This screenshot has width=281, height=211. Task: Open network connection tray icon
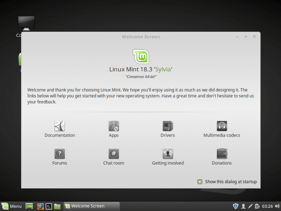click(250, 206)
